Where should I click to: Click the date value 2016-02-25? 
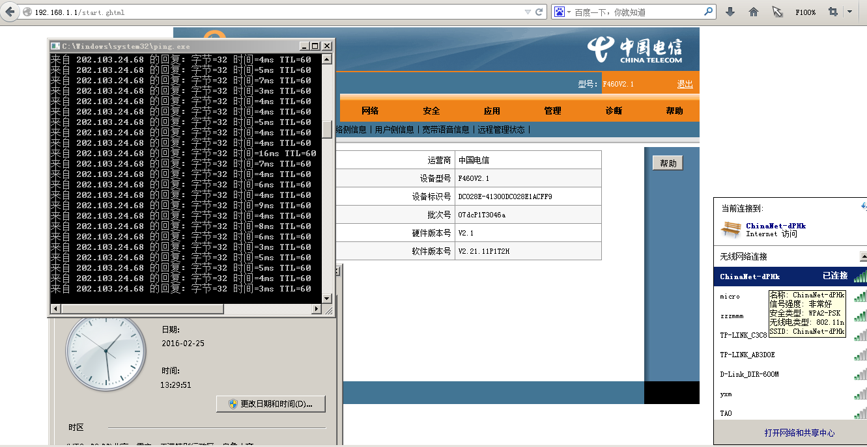(183, 344)
